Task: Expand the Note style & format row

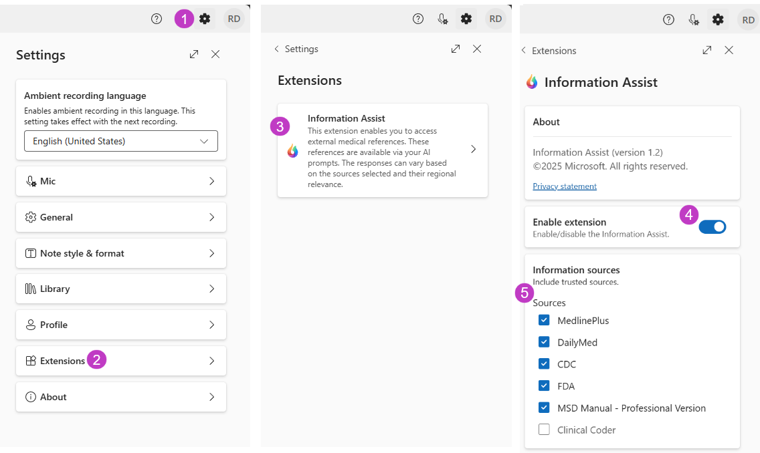Action: click(x=121, y=253)
